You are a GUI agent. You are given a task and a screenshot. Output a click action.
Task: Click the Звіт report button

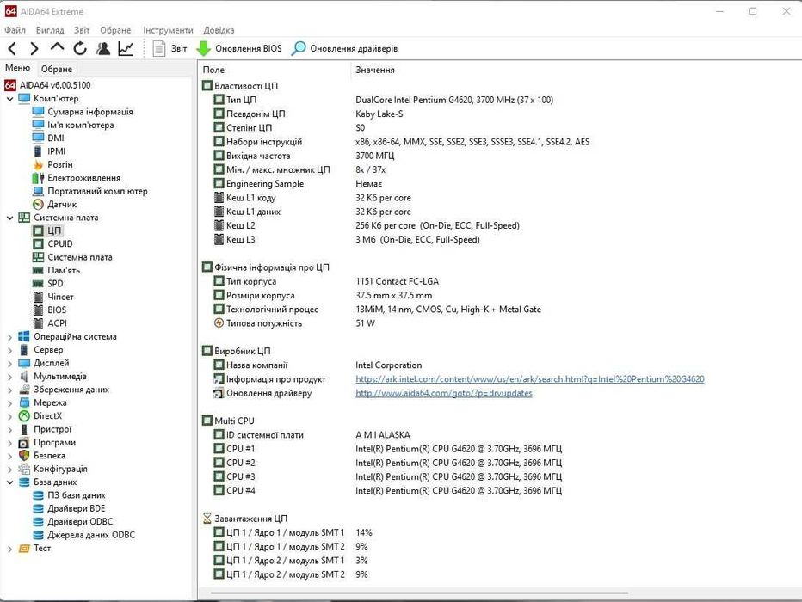coord(170,48)
